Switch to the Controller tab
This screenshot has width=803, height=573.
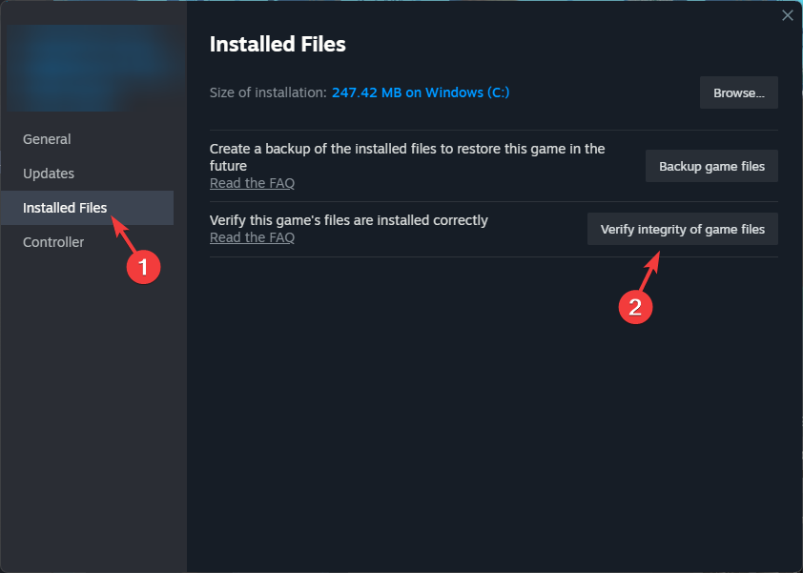tap(53, 241)
